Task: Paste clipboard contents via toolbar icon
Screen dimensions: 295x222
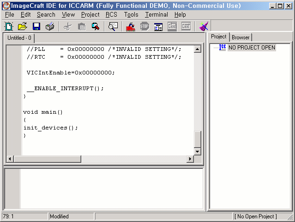Action: point(82,26)
